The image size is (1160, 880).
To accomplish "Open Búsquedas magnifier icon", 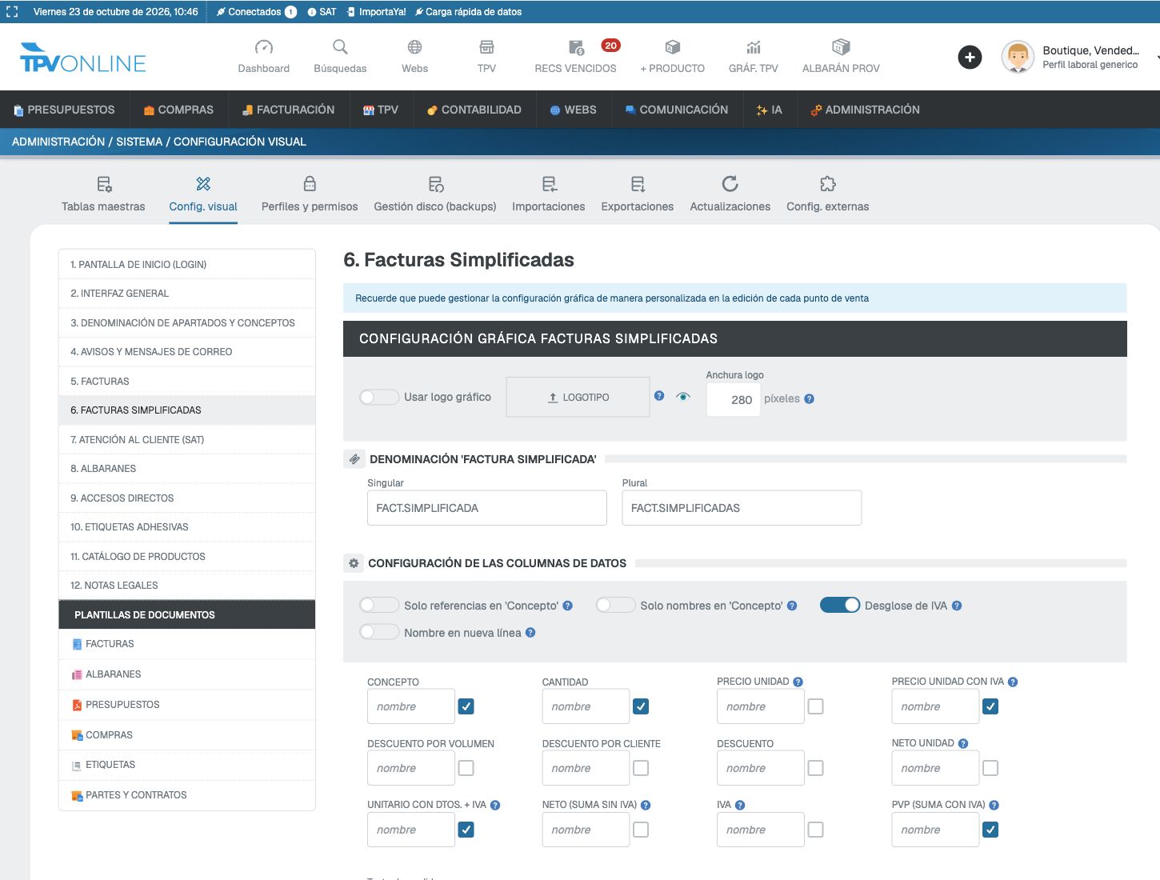I will 340,47.
